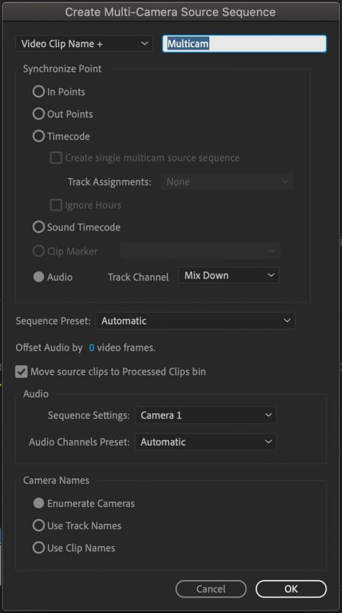Select Sound Timecode radio option
This screenshot has width=342, height=613.
(39, 227)
